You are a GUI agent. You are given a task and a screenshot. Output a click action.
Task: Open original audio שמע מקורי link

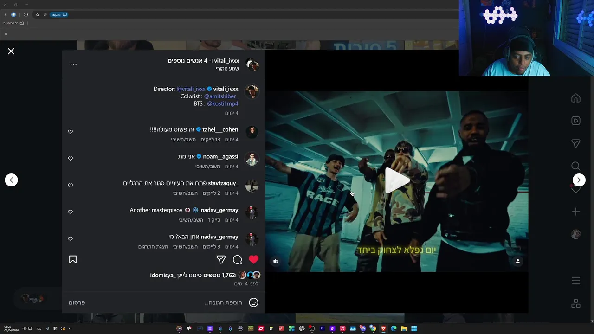click(227, 69)
